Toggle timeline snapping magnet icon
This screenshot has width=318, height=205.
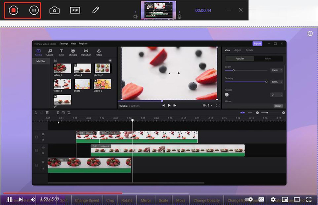tap(242, 113)
